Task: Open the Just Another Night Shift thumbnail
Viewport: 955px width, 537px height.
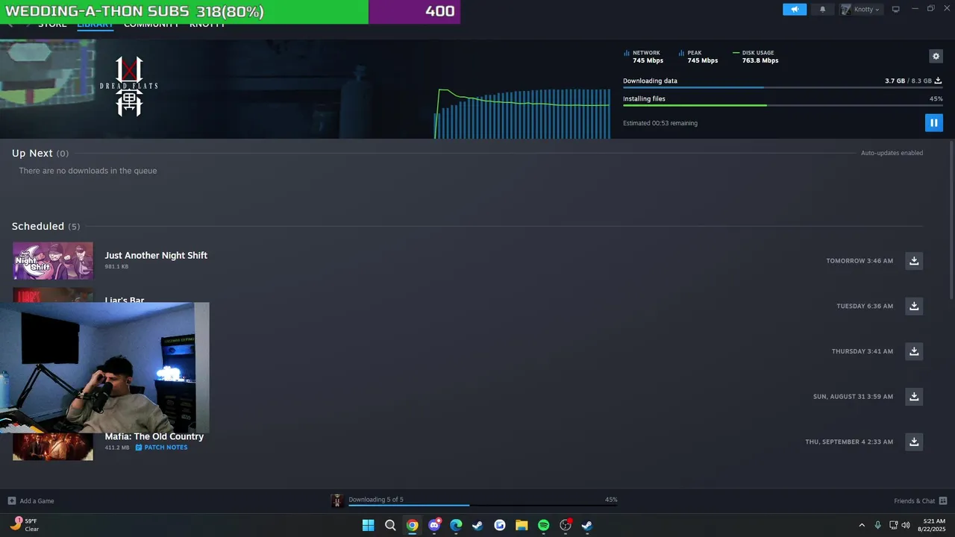Action: pos(53,260)
